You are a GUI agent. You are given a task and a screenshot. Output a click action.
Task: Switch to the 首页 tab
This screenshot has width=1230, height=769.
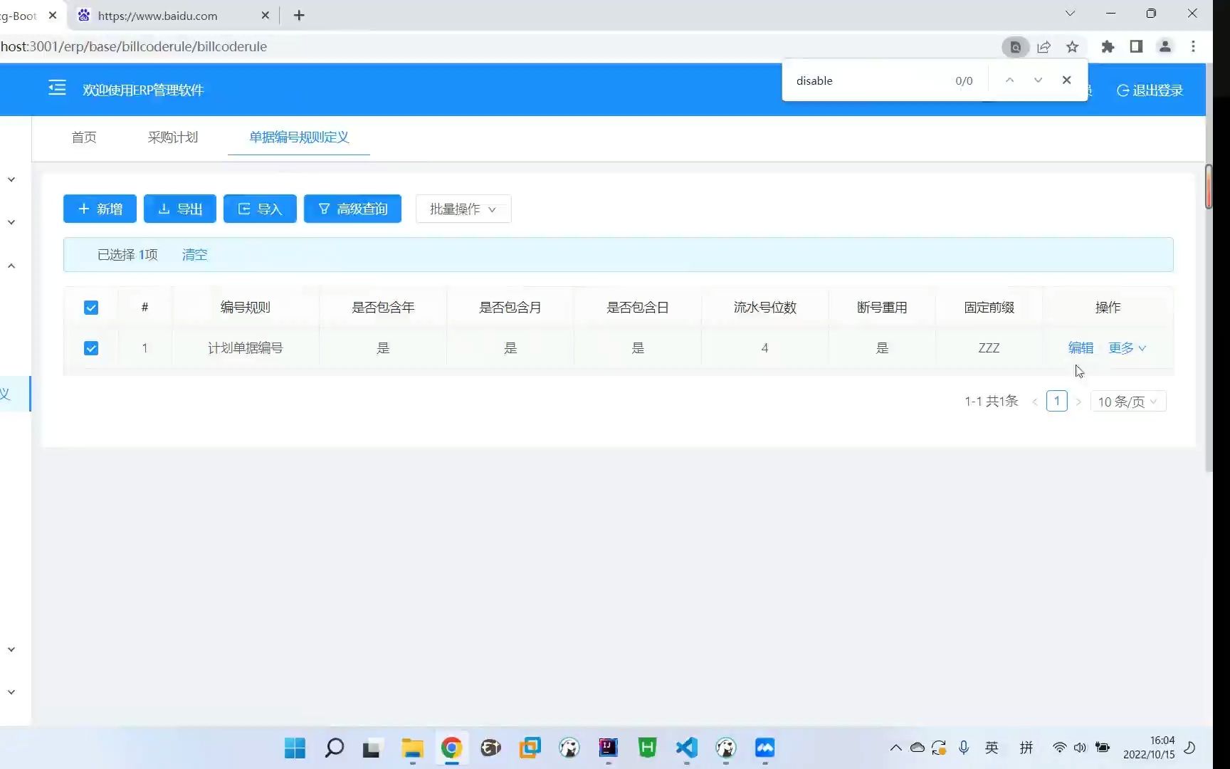(84, 137)
